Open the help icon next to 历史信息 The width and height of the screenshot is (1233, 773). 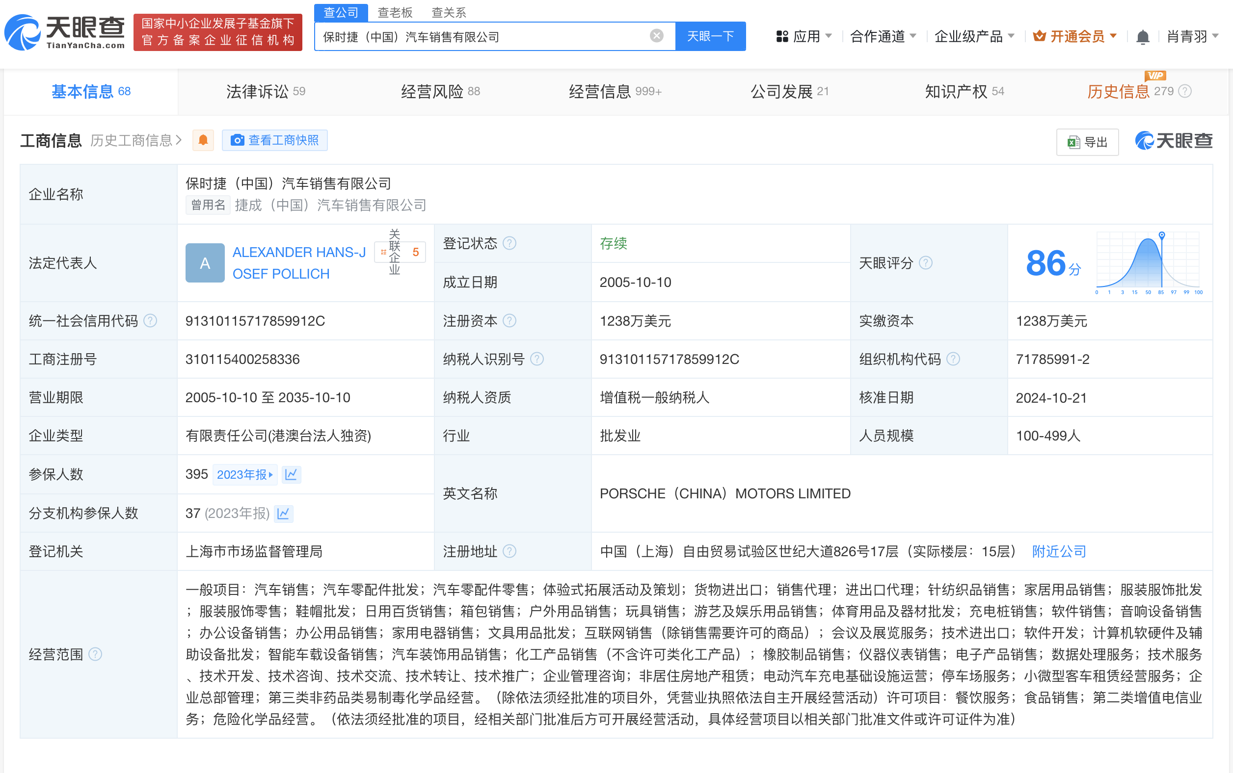pyautogui.click(x=1185, y=92)
